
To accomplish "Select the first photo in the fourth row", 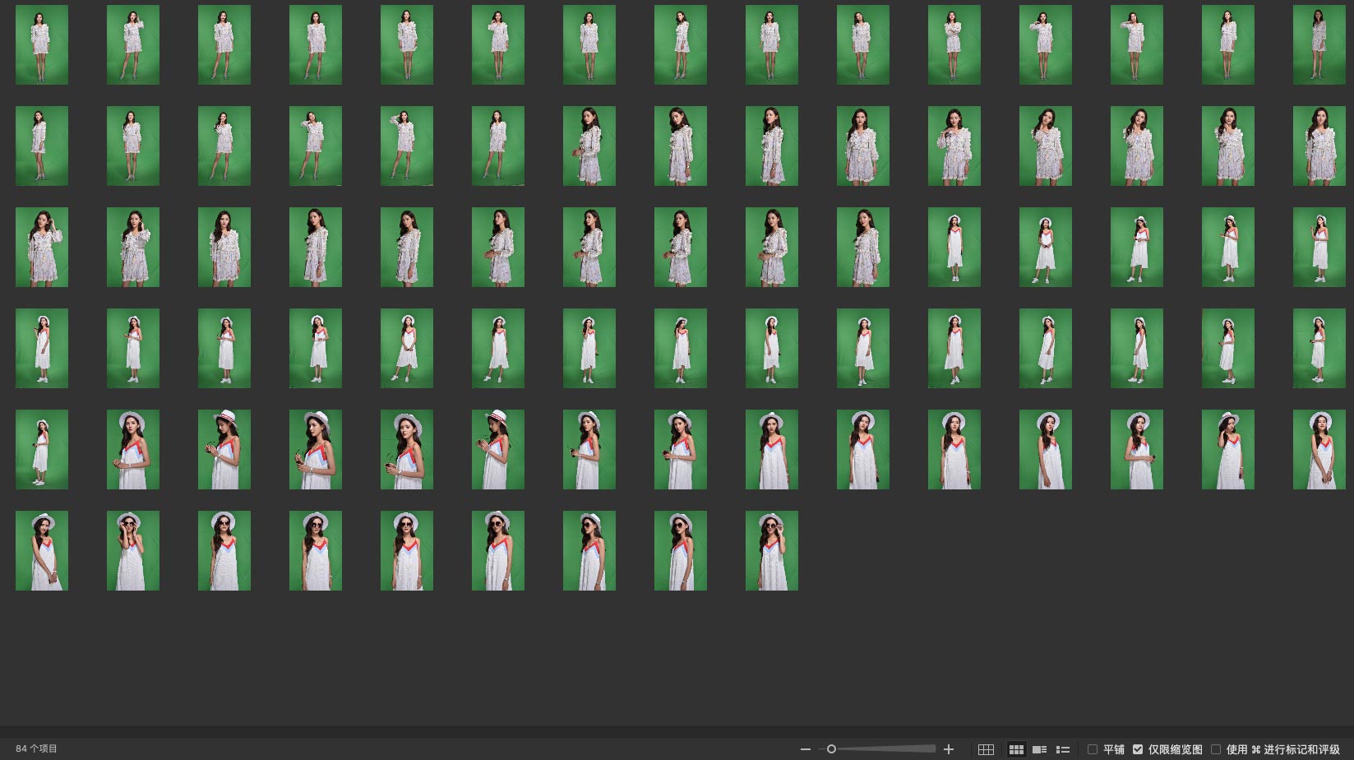I will point(42,348).
